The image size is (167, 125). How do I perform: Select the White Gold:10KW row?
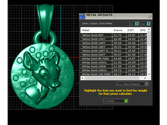click(x=114, y=66)
